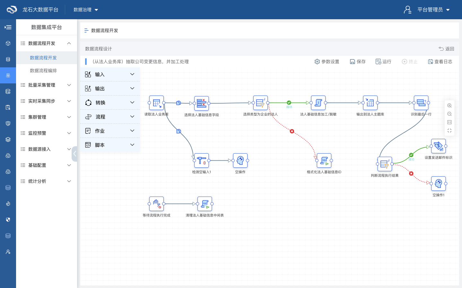Expand the 监控预警 menu item
462x288 pixels.
tap(47, 133)
